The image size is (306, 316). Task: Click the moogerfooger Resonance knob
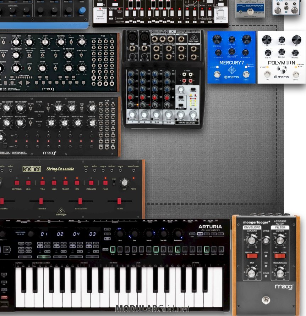(280, 273)
